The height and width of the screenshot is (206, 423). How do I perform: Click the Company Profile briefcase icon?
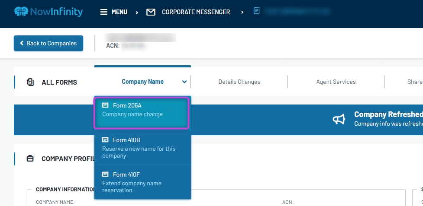[x=30, y=158]
